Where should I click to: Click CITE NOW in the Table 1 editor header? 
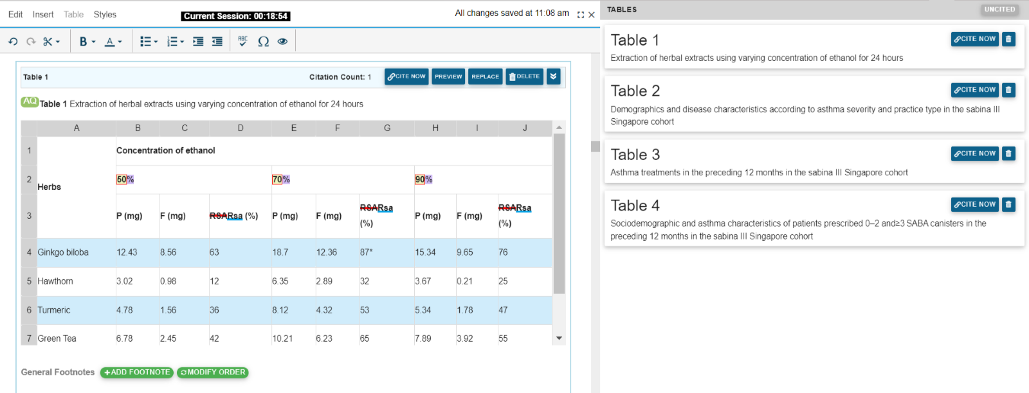pyautogui.click(x=406, y=76)
